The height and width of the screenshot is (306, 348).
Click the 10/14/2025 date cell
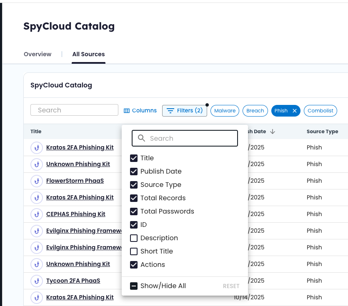click(249, 297)
